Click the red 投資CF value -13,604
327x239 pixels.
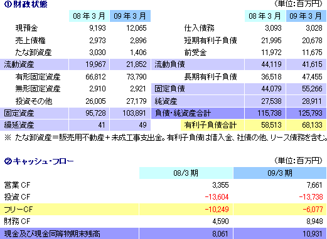click(x=217, y=197)
